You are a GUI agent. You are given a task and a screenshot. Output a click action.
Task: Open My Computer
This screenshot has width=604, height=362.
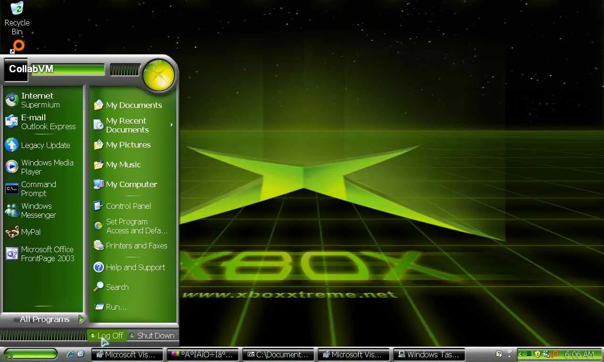pos(133,184)
